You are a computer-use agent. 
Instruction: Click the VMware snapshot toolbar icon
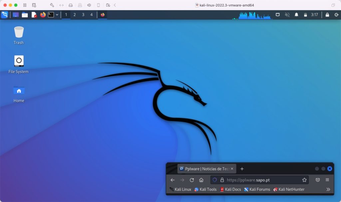click(x=34, y=5)
